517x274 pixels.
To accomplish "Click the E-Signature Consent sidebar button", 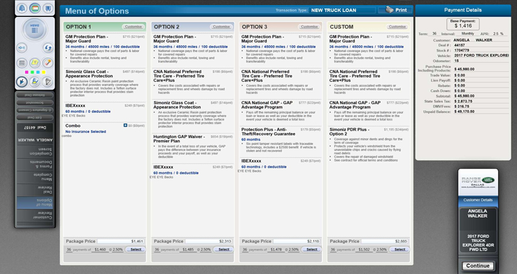I will click(x=35, y=110).
